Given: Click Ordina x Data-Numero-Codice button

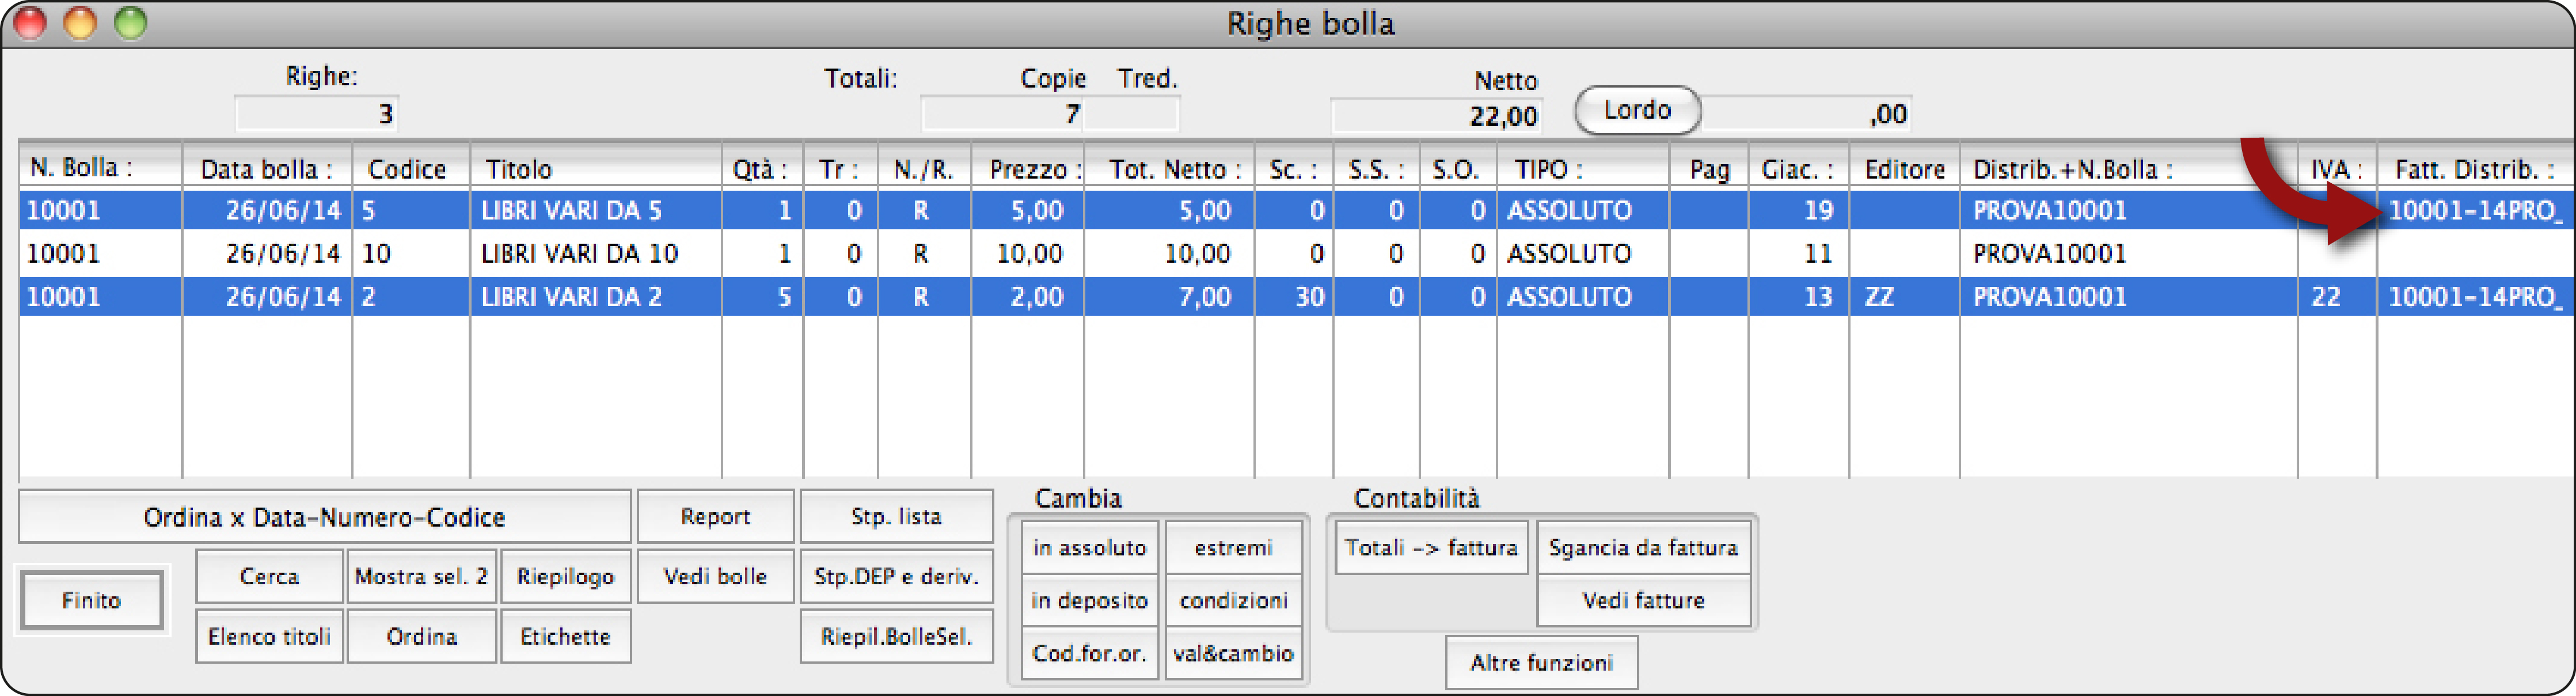Looking at the screenshot, I should click(324, 517).
